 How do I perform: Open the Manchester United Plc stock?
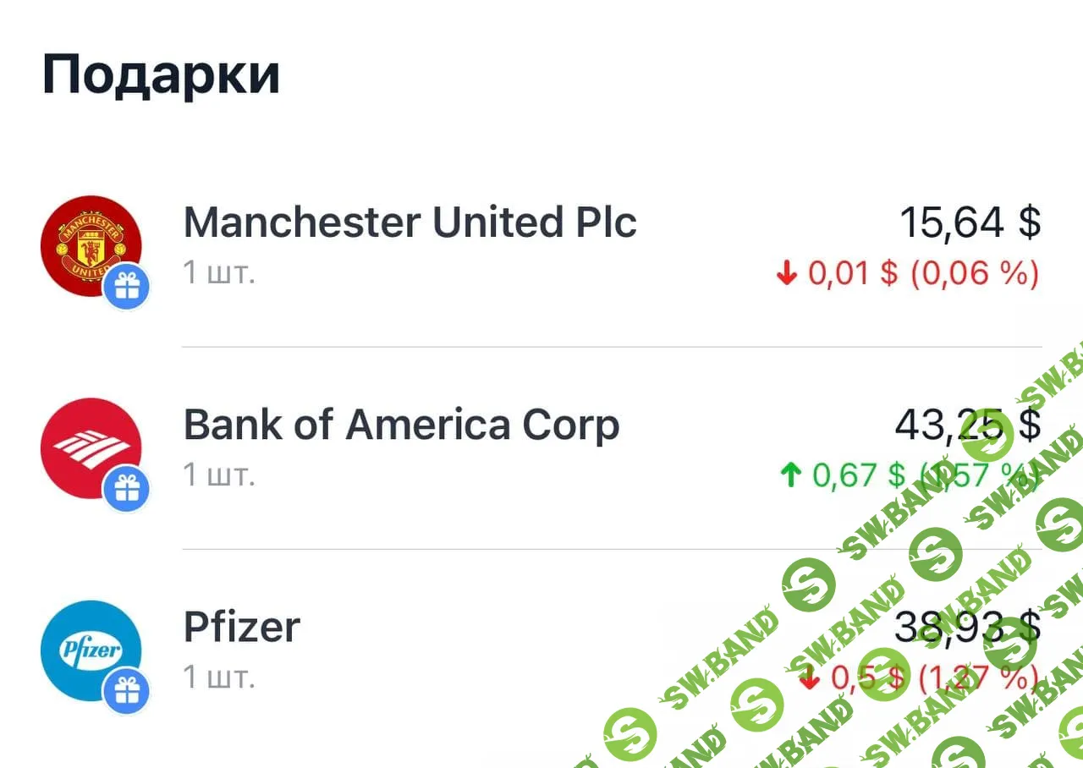(x=410, y=222)
